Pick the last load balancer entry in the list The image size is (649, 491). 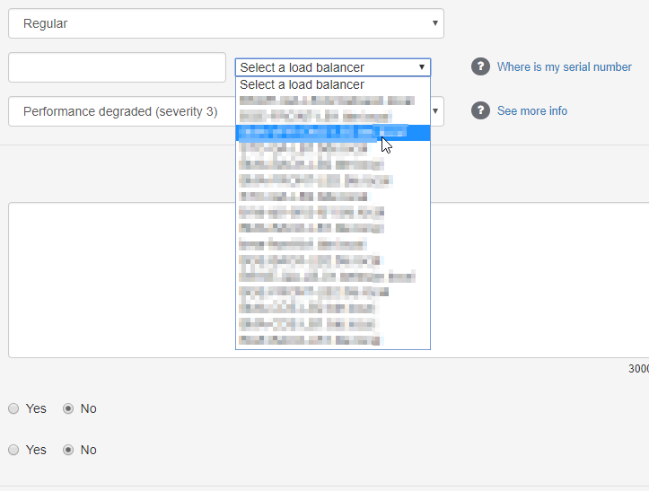click(311, 340)
